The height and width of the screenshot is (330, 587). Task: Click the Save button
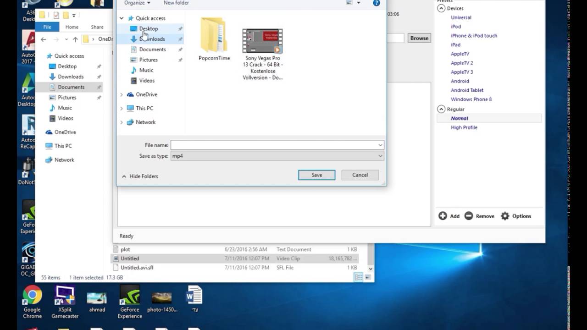pos(316,175)
